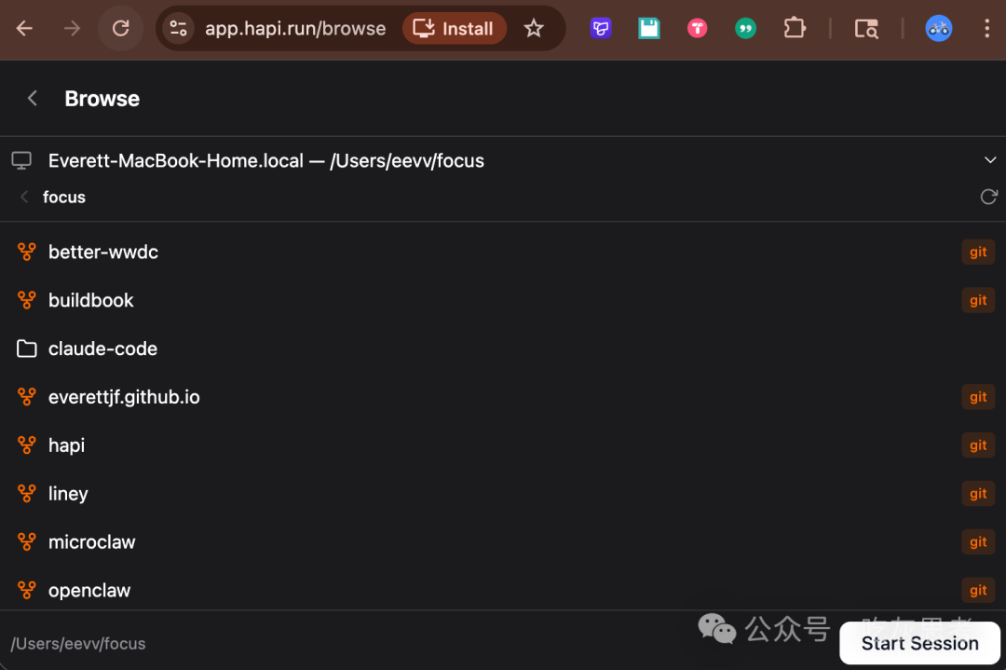This screenshot has height=670, width=1006.
Task: Open the Extensions puzzle piece menu
Action: point(795,28)
